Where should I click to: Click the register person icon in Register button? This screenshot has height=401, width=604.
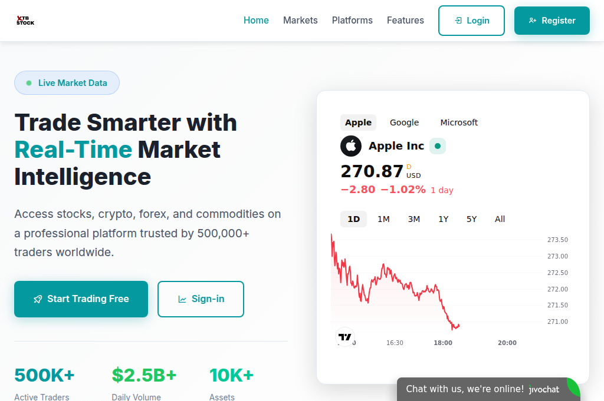tap(534, 20)
